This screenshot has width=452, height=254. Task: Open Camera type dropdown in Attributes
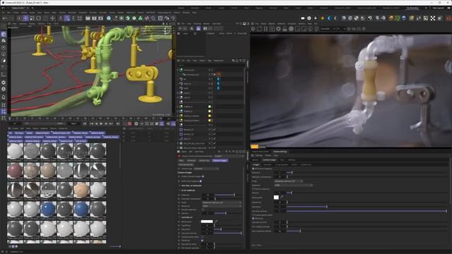206,169
